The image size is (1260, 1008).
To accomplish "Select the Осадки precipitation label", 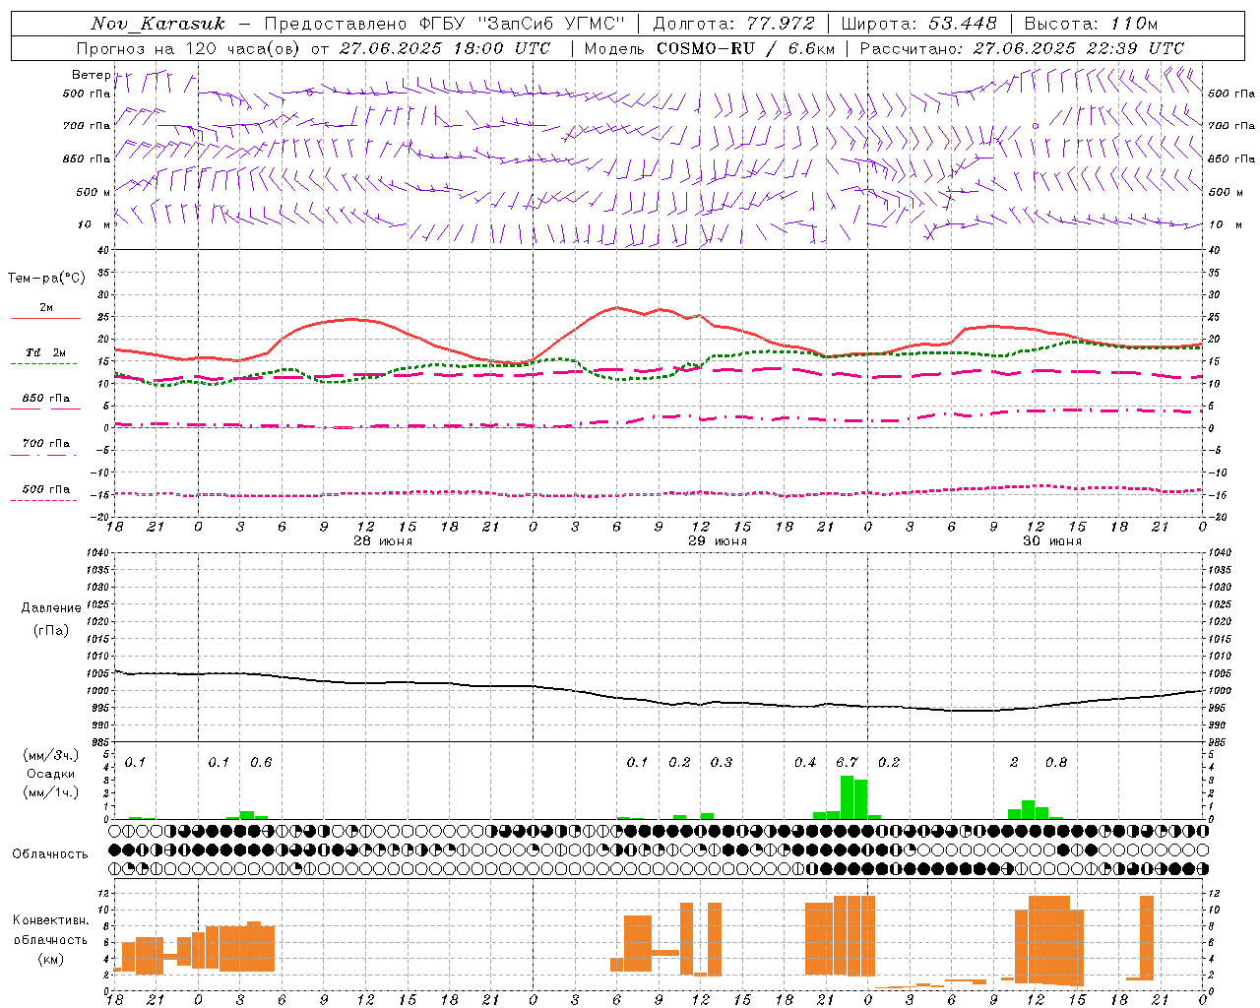I will coord(51,774).
